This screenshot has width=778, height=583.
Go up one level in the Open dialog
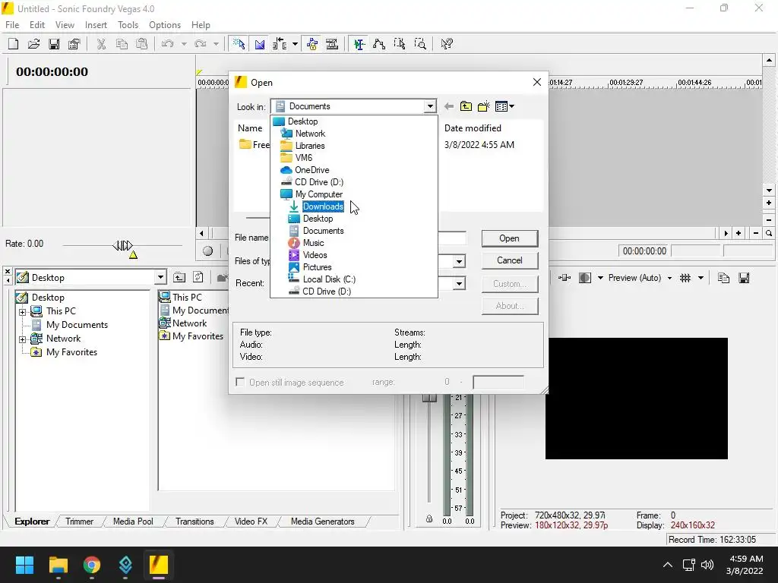(466, 106)
